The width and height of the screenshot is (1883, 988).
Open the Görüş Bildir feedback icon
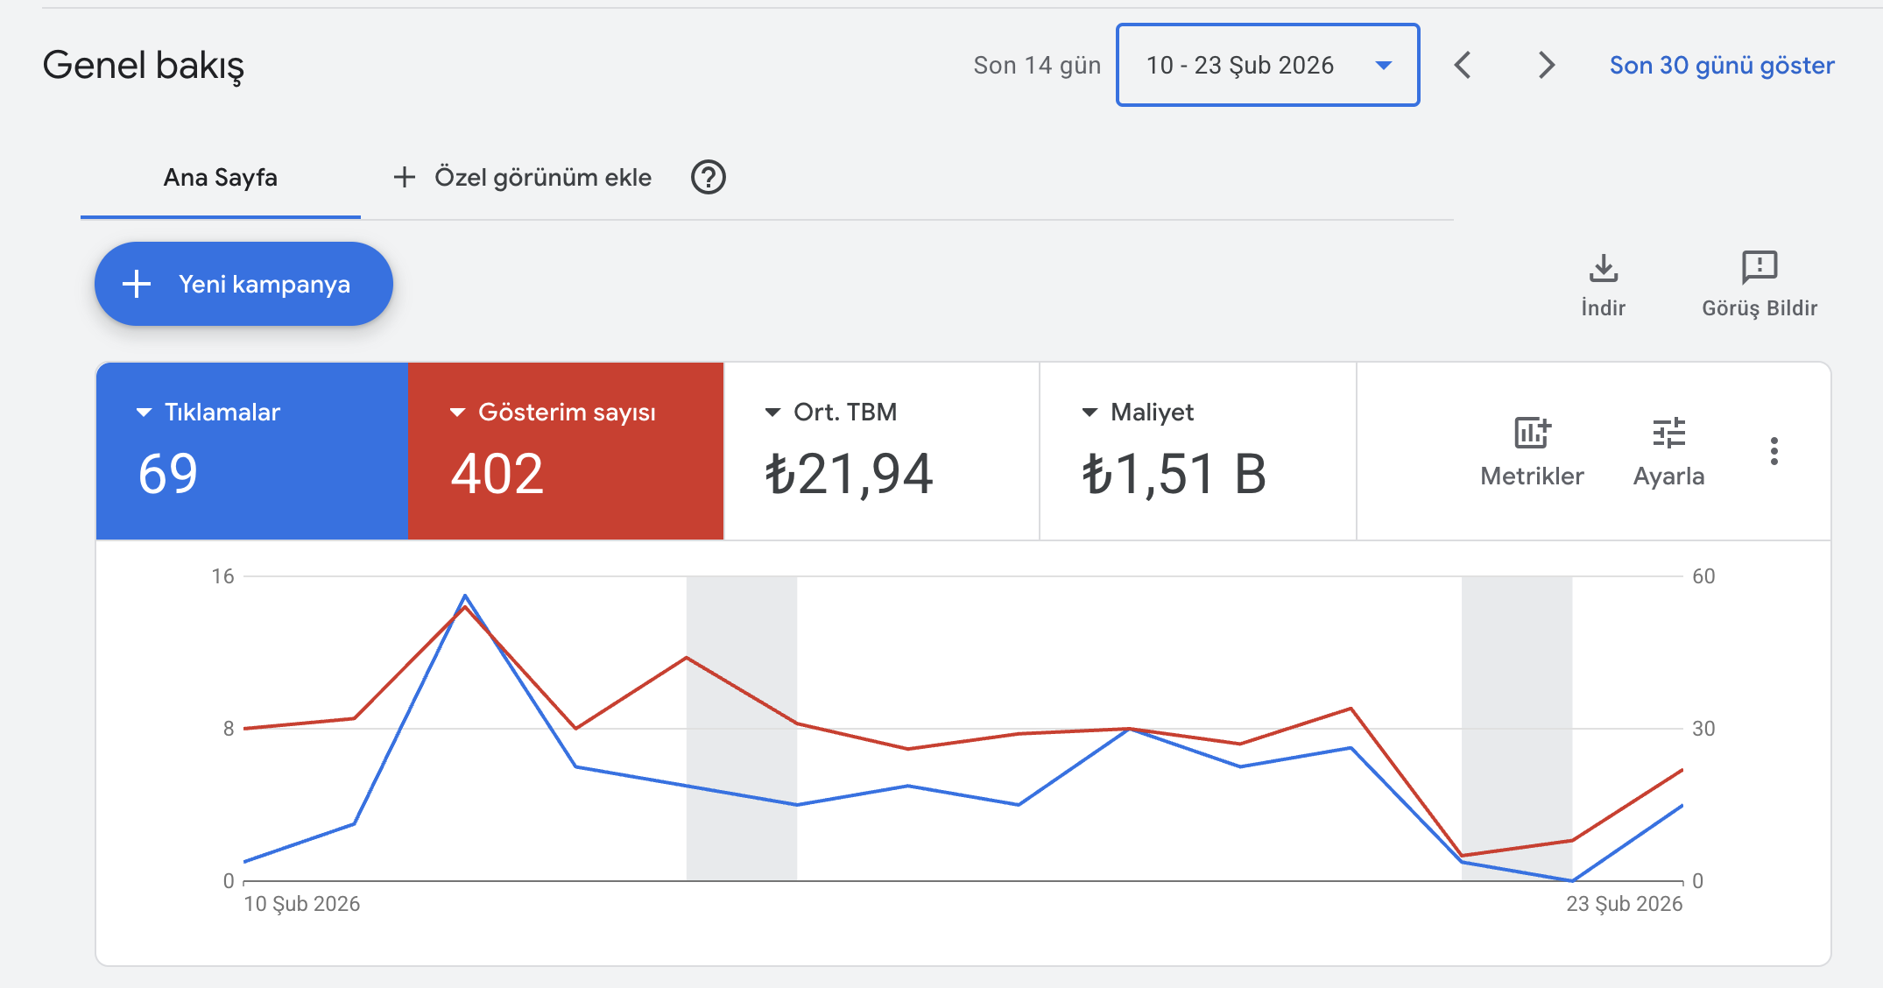click(1760, 270)
